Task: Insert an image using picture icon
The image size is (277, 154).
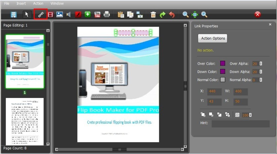Action: coord(59,15)
